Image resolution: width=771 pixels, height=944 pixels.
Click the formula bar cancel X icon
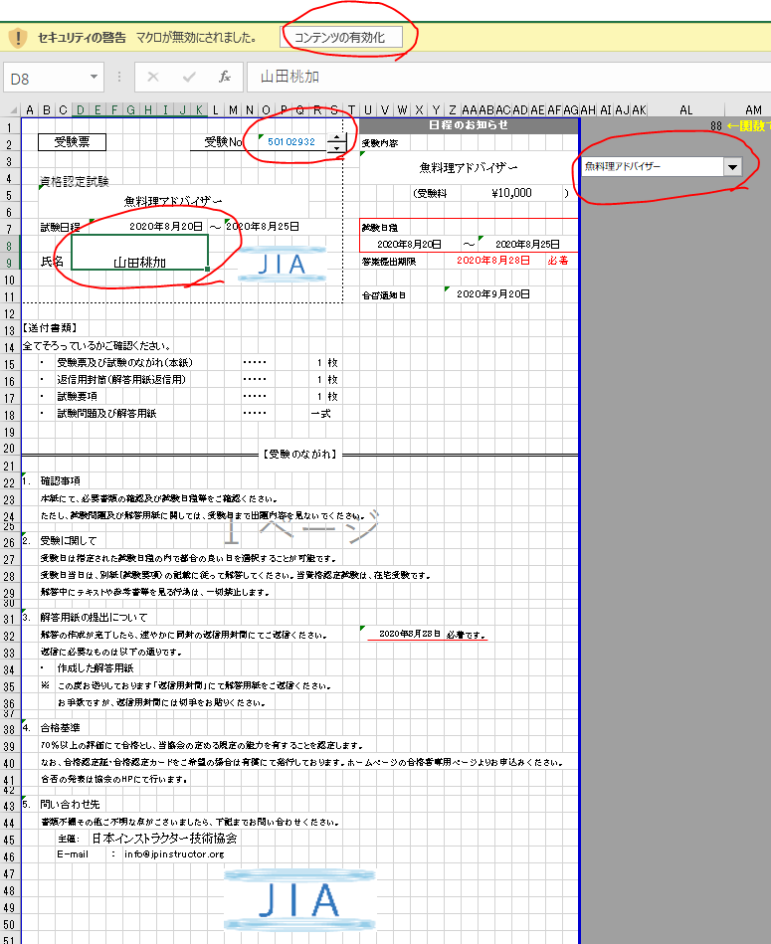[x=153, y=77]
